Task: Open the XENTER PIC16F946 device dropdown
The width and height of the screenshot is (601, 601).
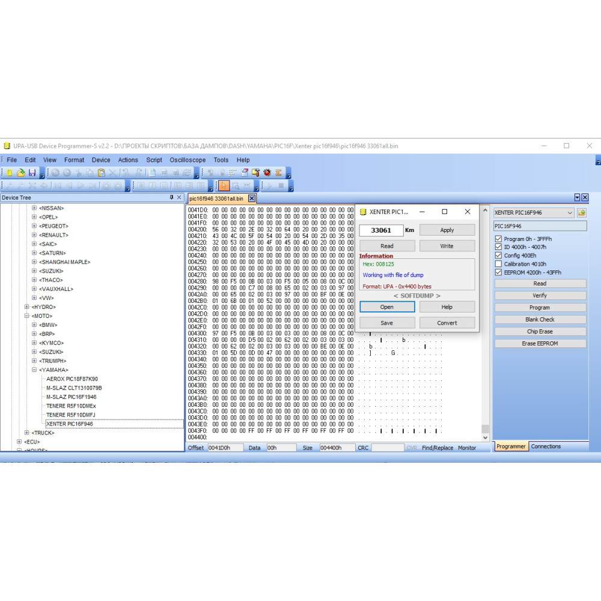Action: click(x=570, y=213)
